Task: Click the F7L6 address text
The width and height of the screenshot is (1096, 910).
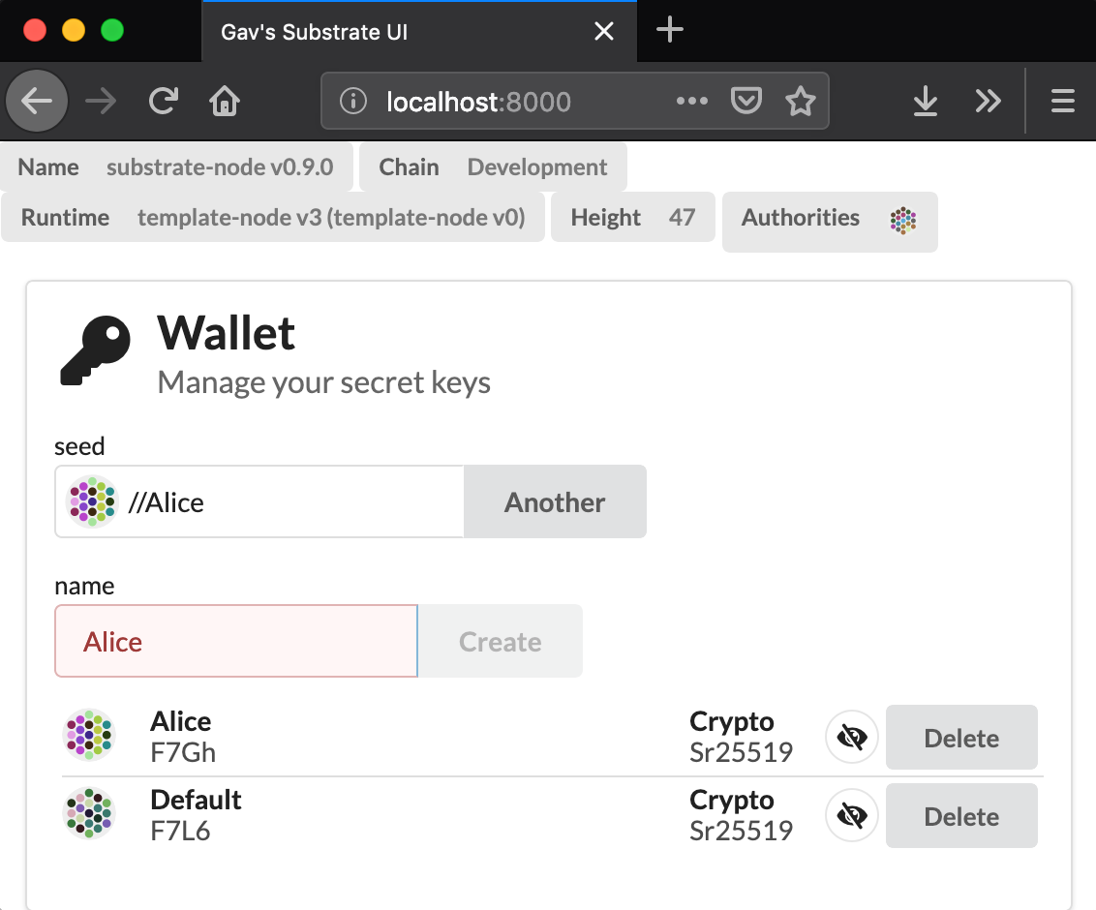Action: point(180,831)
